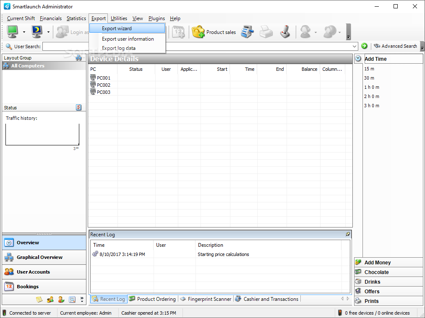Click the green monitor toolbar icon
The image size is (425, 318).
coord(13,32)
